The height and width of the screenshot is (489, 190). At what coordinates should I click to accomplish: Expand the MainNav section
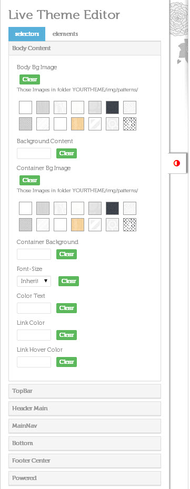pyautogui.click(x=85, y=426)
